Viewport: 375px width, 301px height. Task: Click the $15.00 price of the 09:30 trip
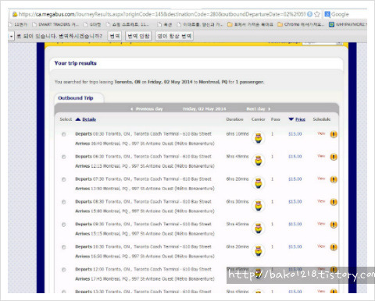pos(295,224)
